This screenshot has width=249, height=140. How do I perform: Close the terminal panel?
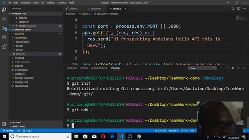[244, 68]
